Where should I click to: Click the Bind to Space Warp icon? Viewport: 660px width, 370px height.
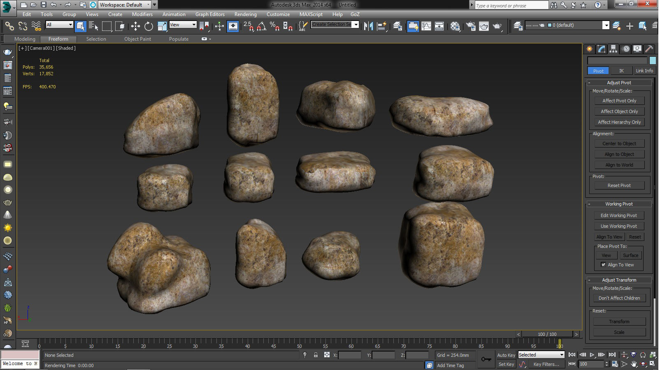[x=36, y=26]
